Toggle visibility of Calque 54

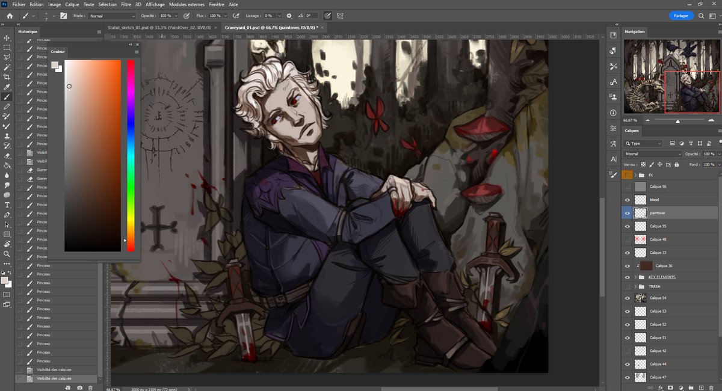[x=628, y=298]
